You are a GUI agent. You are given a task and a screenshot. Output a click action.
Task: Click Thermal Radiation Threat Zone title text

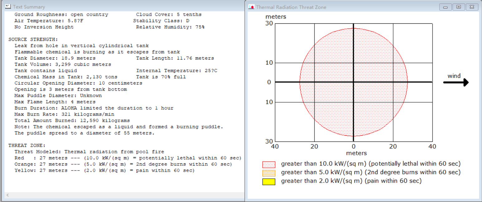[x=291, y=7]
